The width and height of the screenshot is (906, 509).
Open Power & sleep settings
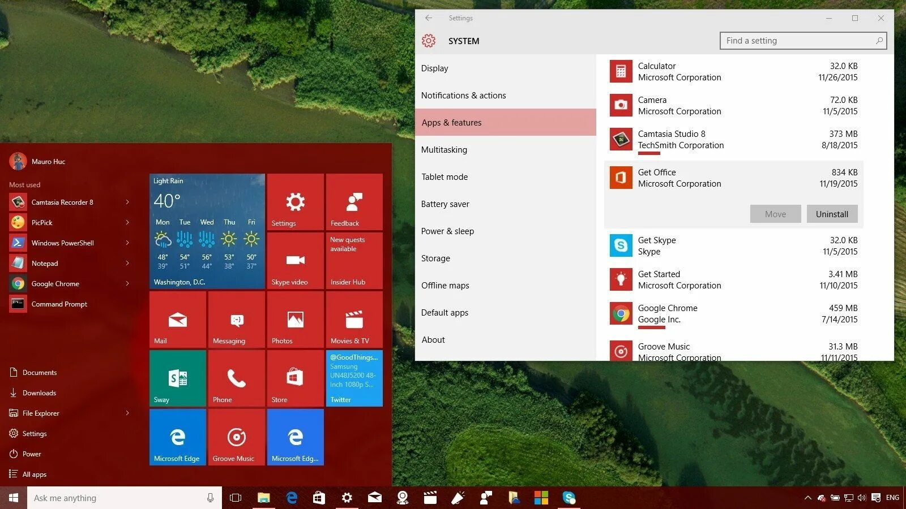point(505,231)
